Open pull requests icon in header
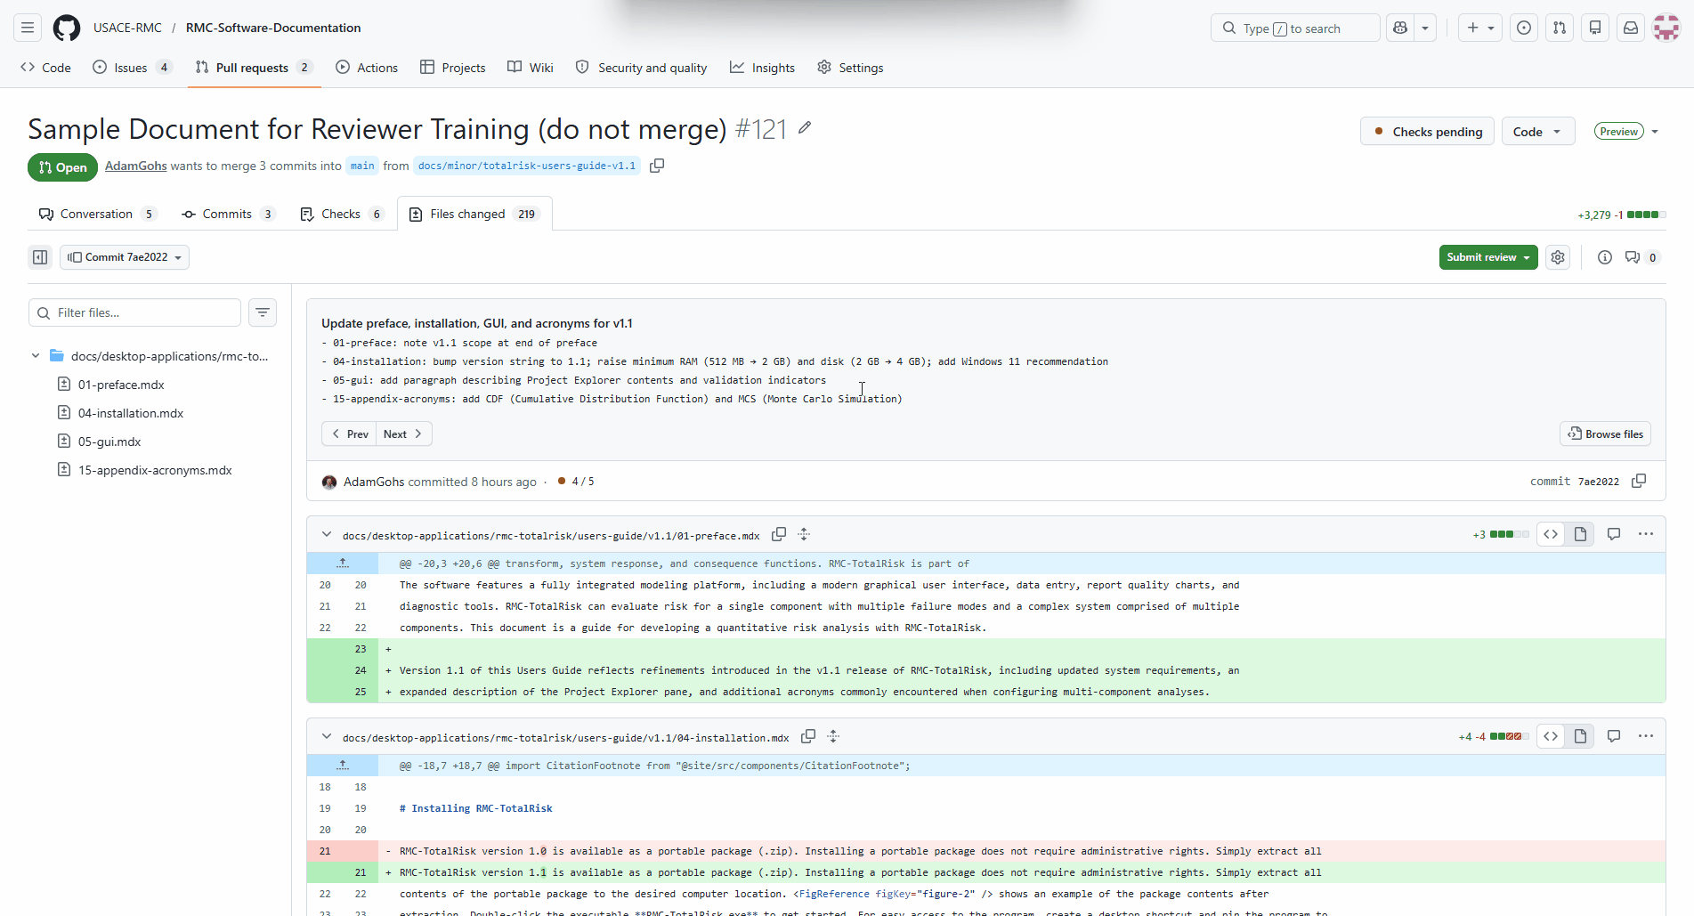The image size is (1694, 916). tap(1560, 28)
